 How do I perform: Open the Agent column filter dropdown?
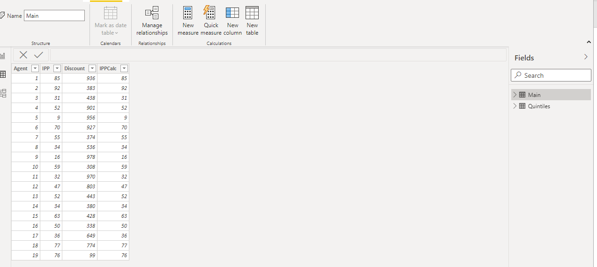click(x=35, y=68)
